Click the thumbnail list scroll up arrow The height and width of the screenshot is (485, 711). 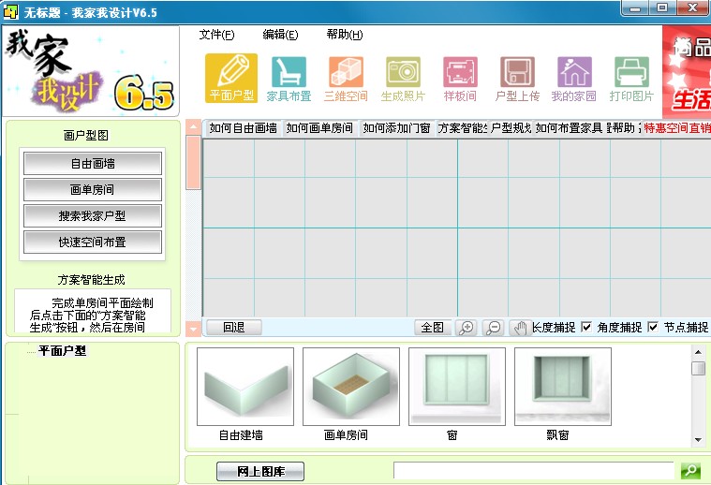pyautogui.click(x=698, y=352)
